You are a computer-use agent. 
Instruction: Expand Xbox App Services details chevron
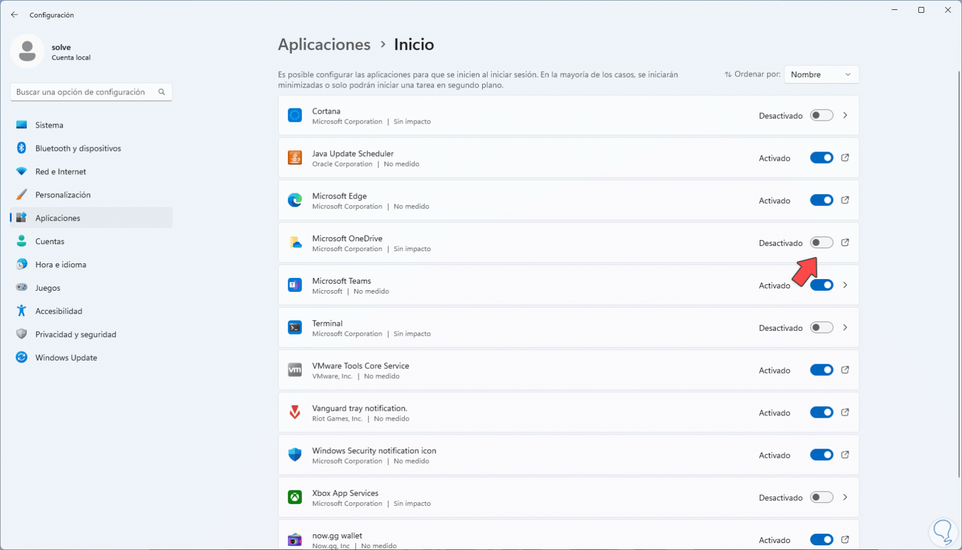(x=845, y=498)
